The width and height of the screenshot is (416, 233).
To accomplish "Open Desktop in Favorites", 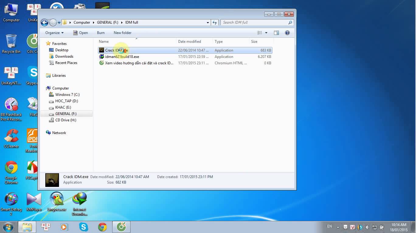I will click(62, 50).
